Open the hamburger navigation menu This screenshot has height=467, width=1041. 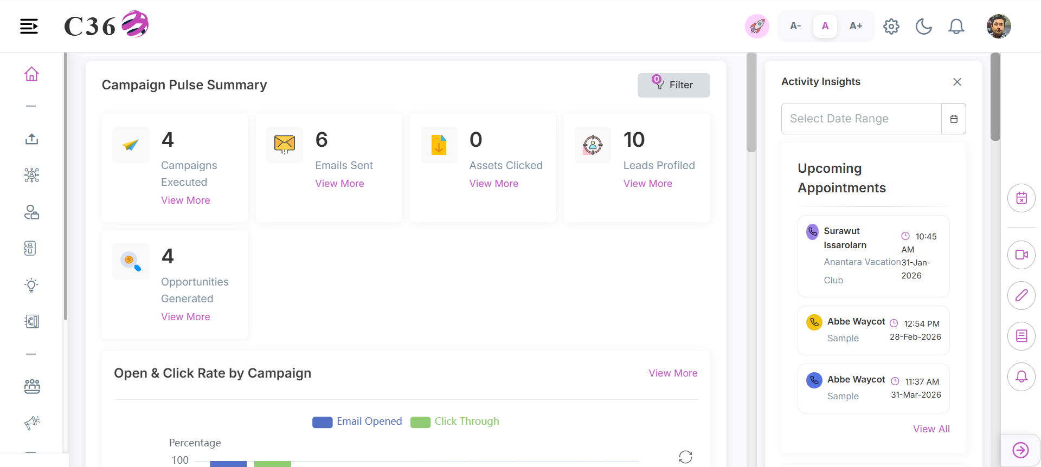point(29,26)
